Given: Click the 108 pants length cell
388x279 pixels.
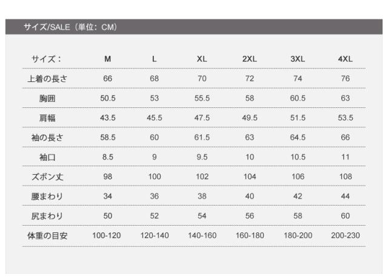Looking at the screenshot, I should click(x=345, y=176).
